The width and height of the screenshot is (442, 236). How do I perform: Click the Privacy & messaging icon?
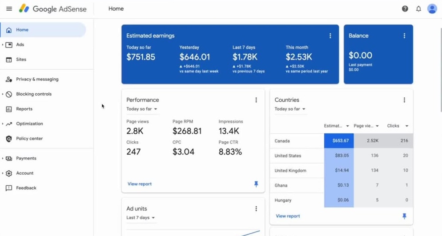click(x=9, y=80)
